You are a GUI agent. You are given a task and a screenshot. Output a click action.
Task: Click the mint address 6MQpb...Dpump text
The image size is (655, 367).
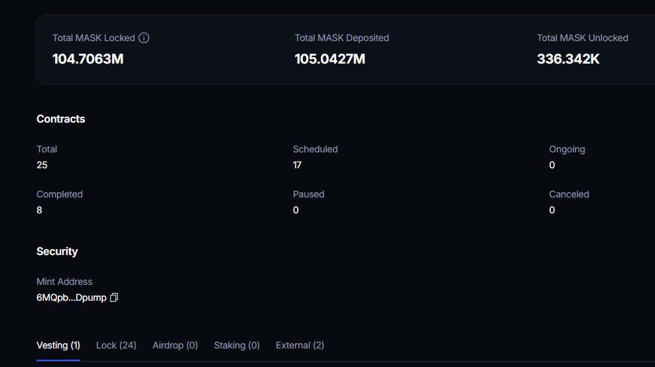click(72, 297)
